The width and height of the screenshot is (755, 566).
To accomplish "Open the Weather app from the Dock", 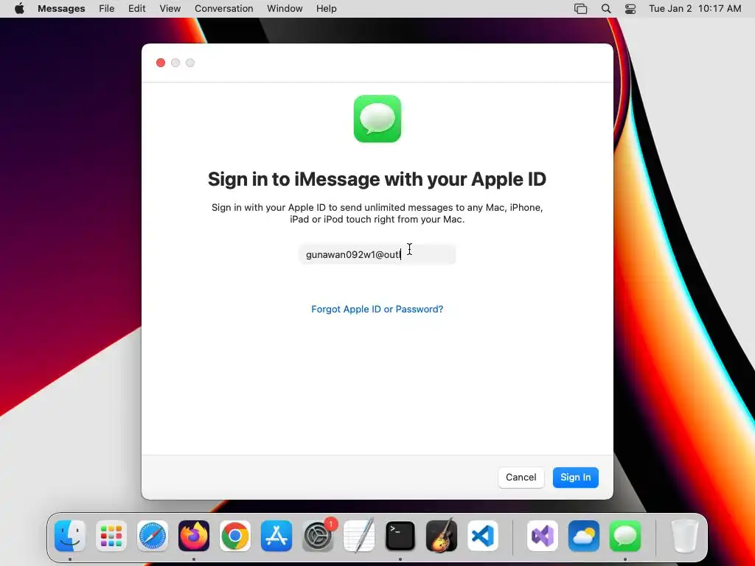I will point(584,536).
